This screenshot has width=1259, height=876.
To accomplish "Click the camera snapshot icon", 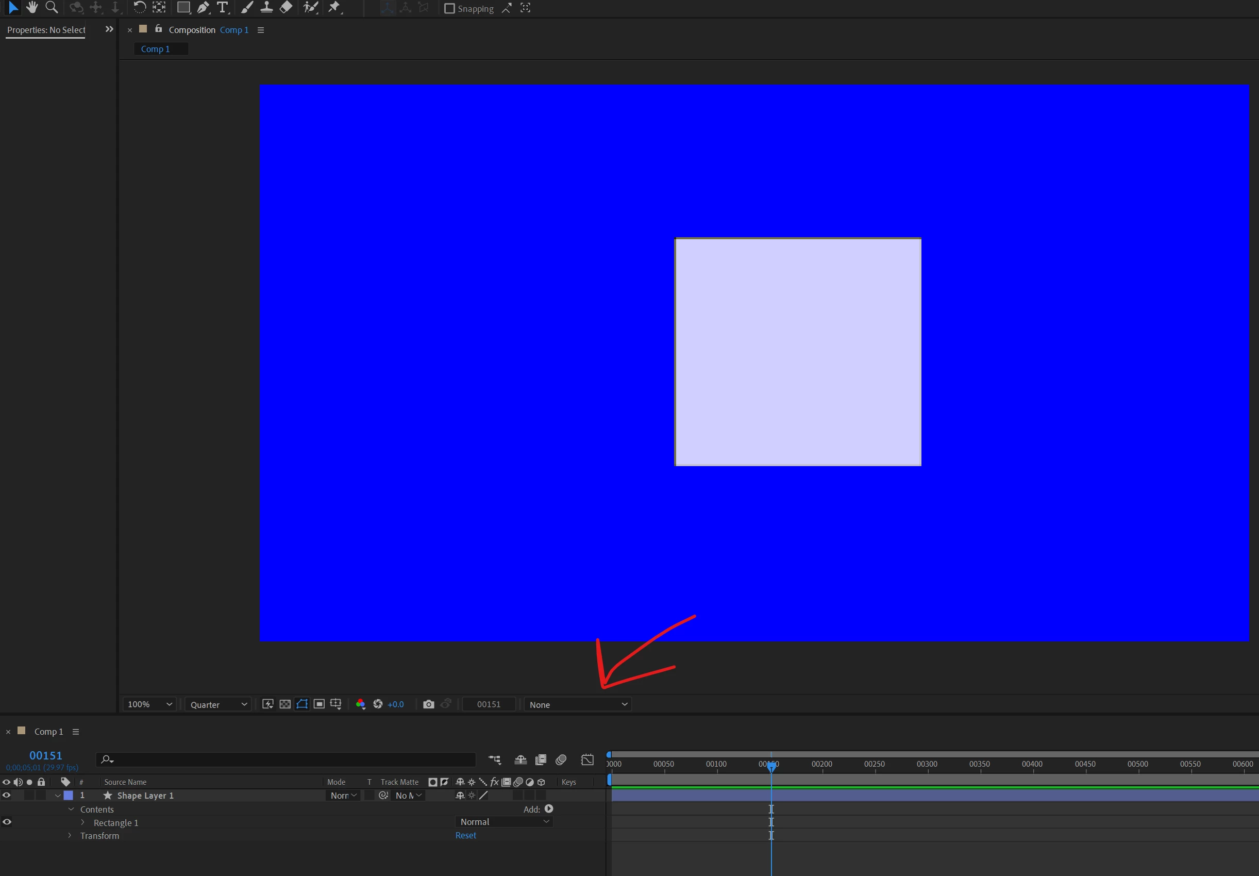I will click(x=429, y=704).
